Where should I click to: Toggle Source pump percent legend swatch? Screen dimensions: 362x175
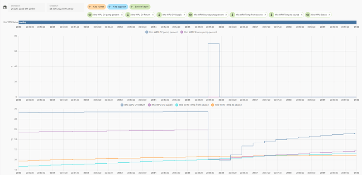182,32
